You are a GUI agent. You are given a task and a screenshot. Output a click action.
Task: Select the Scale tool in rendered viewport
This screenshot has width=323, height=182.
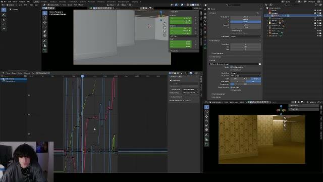pyautogui.click(x=206, y=125)
